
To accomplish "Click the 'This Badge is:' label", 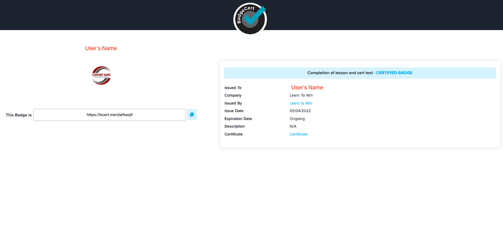I will click(x=19, y=115).
